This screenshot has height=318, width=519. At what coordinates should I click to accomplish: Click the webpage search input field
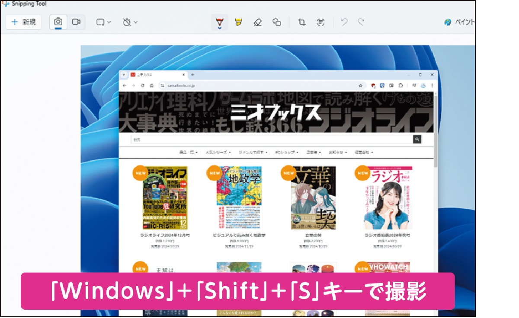click(x=259, y=139)
